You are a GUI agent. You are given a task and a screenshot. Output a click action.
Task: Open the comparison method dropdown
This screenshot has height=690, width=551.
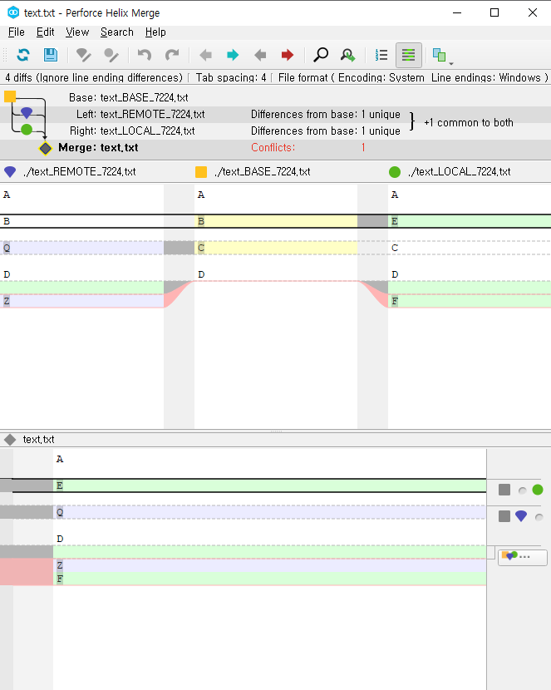tap(442, 56)
